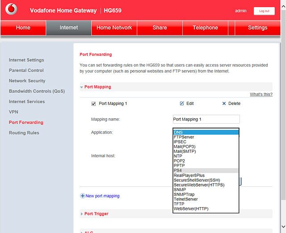The width and height of the screenshot is (286, 233).
Task: Select FTPServer in the application list
Action: pos(206,137)
